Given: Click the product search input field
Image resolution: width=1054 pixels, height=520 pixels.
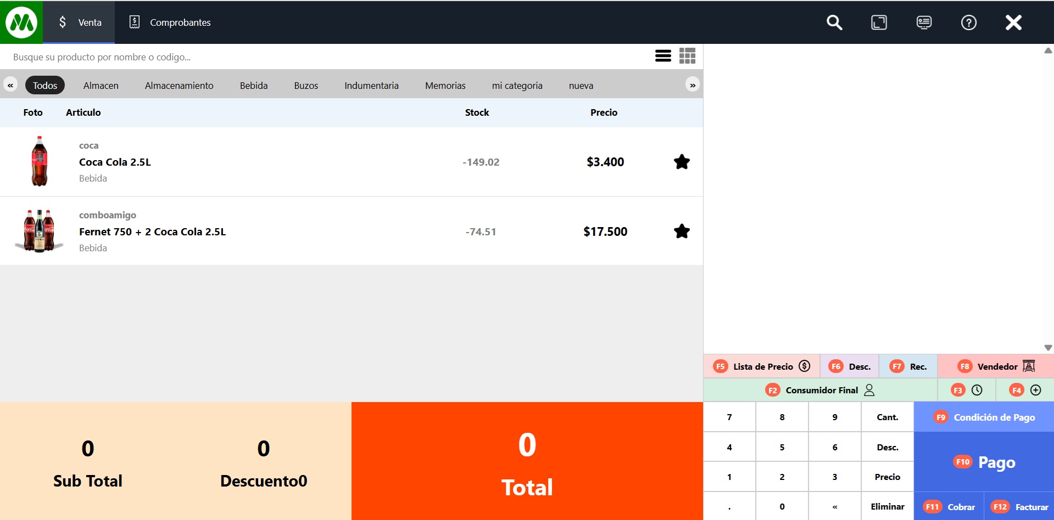Looking at the screenshot, I should pos(324,57).
